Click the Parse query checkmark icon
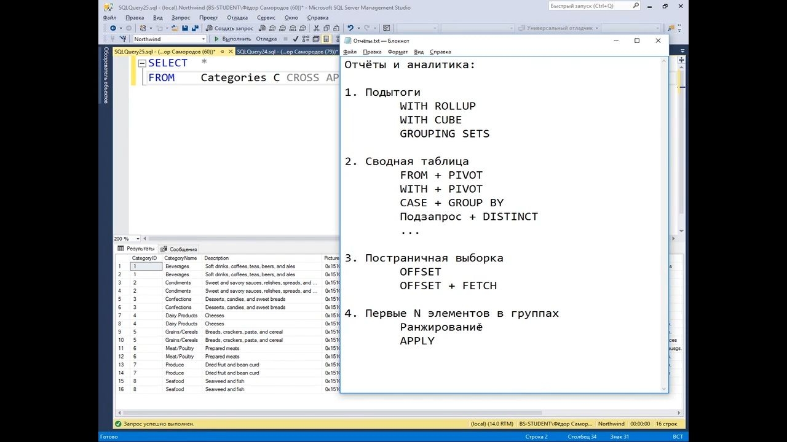This screenshot has width=787, height=442. pos(295,39)
